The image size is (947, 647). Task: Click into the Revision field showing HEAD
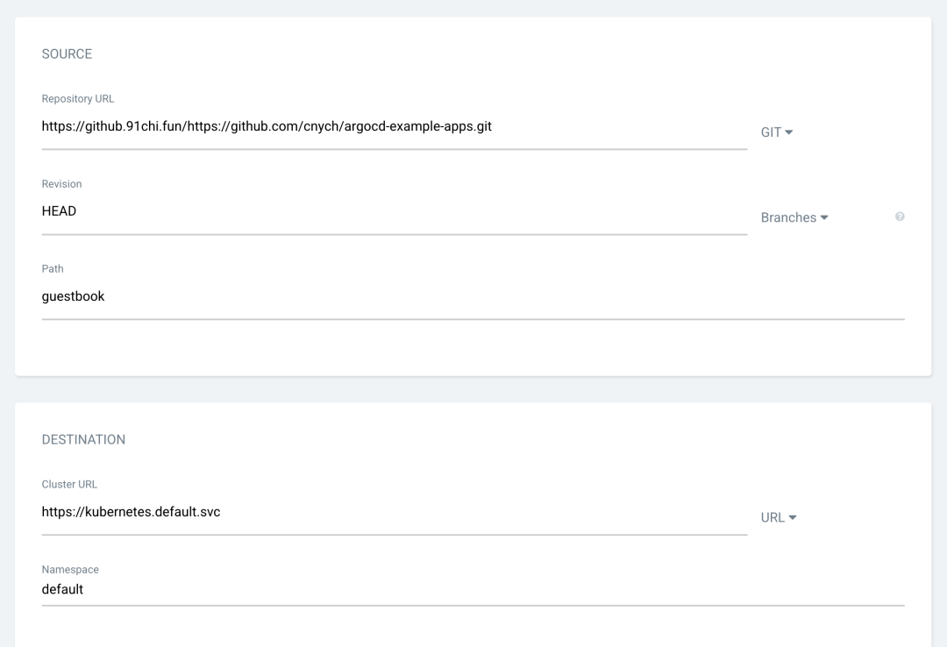tap(394, 211)
